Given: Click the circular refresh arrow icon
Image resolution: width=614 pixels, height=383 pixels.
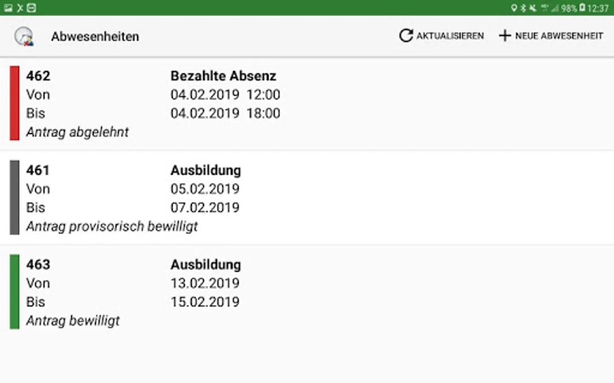Looking at the screenshot, I should [x=406, y=36].
